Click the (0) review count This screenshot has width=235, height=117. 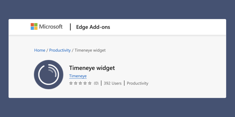point(96,83)
